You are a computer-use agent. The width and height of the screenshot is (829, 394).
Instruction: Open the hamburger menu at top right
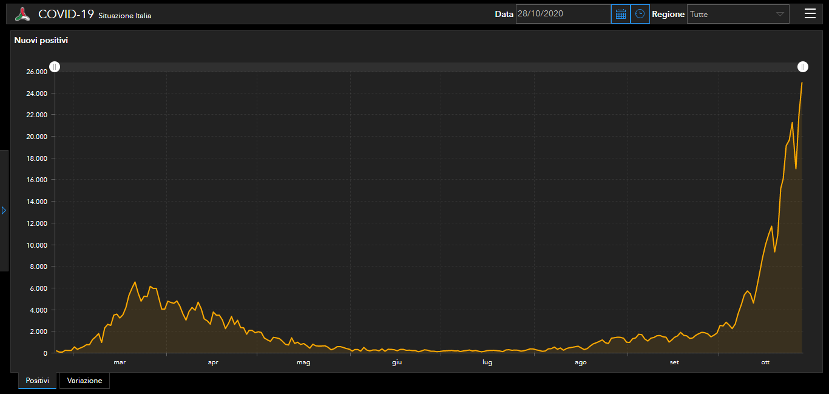pyautogui.click(x=810, y=14)
